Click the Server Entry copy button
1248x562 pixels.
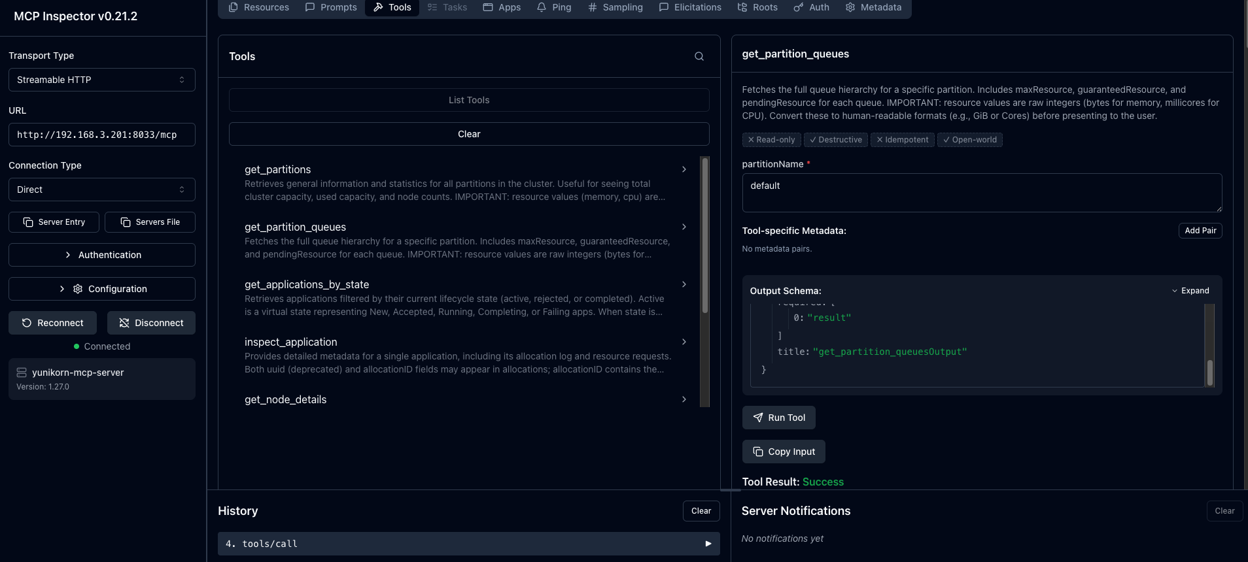tap(54, 222)
